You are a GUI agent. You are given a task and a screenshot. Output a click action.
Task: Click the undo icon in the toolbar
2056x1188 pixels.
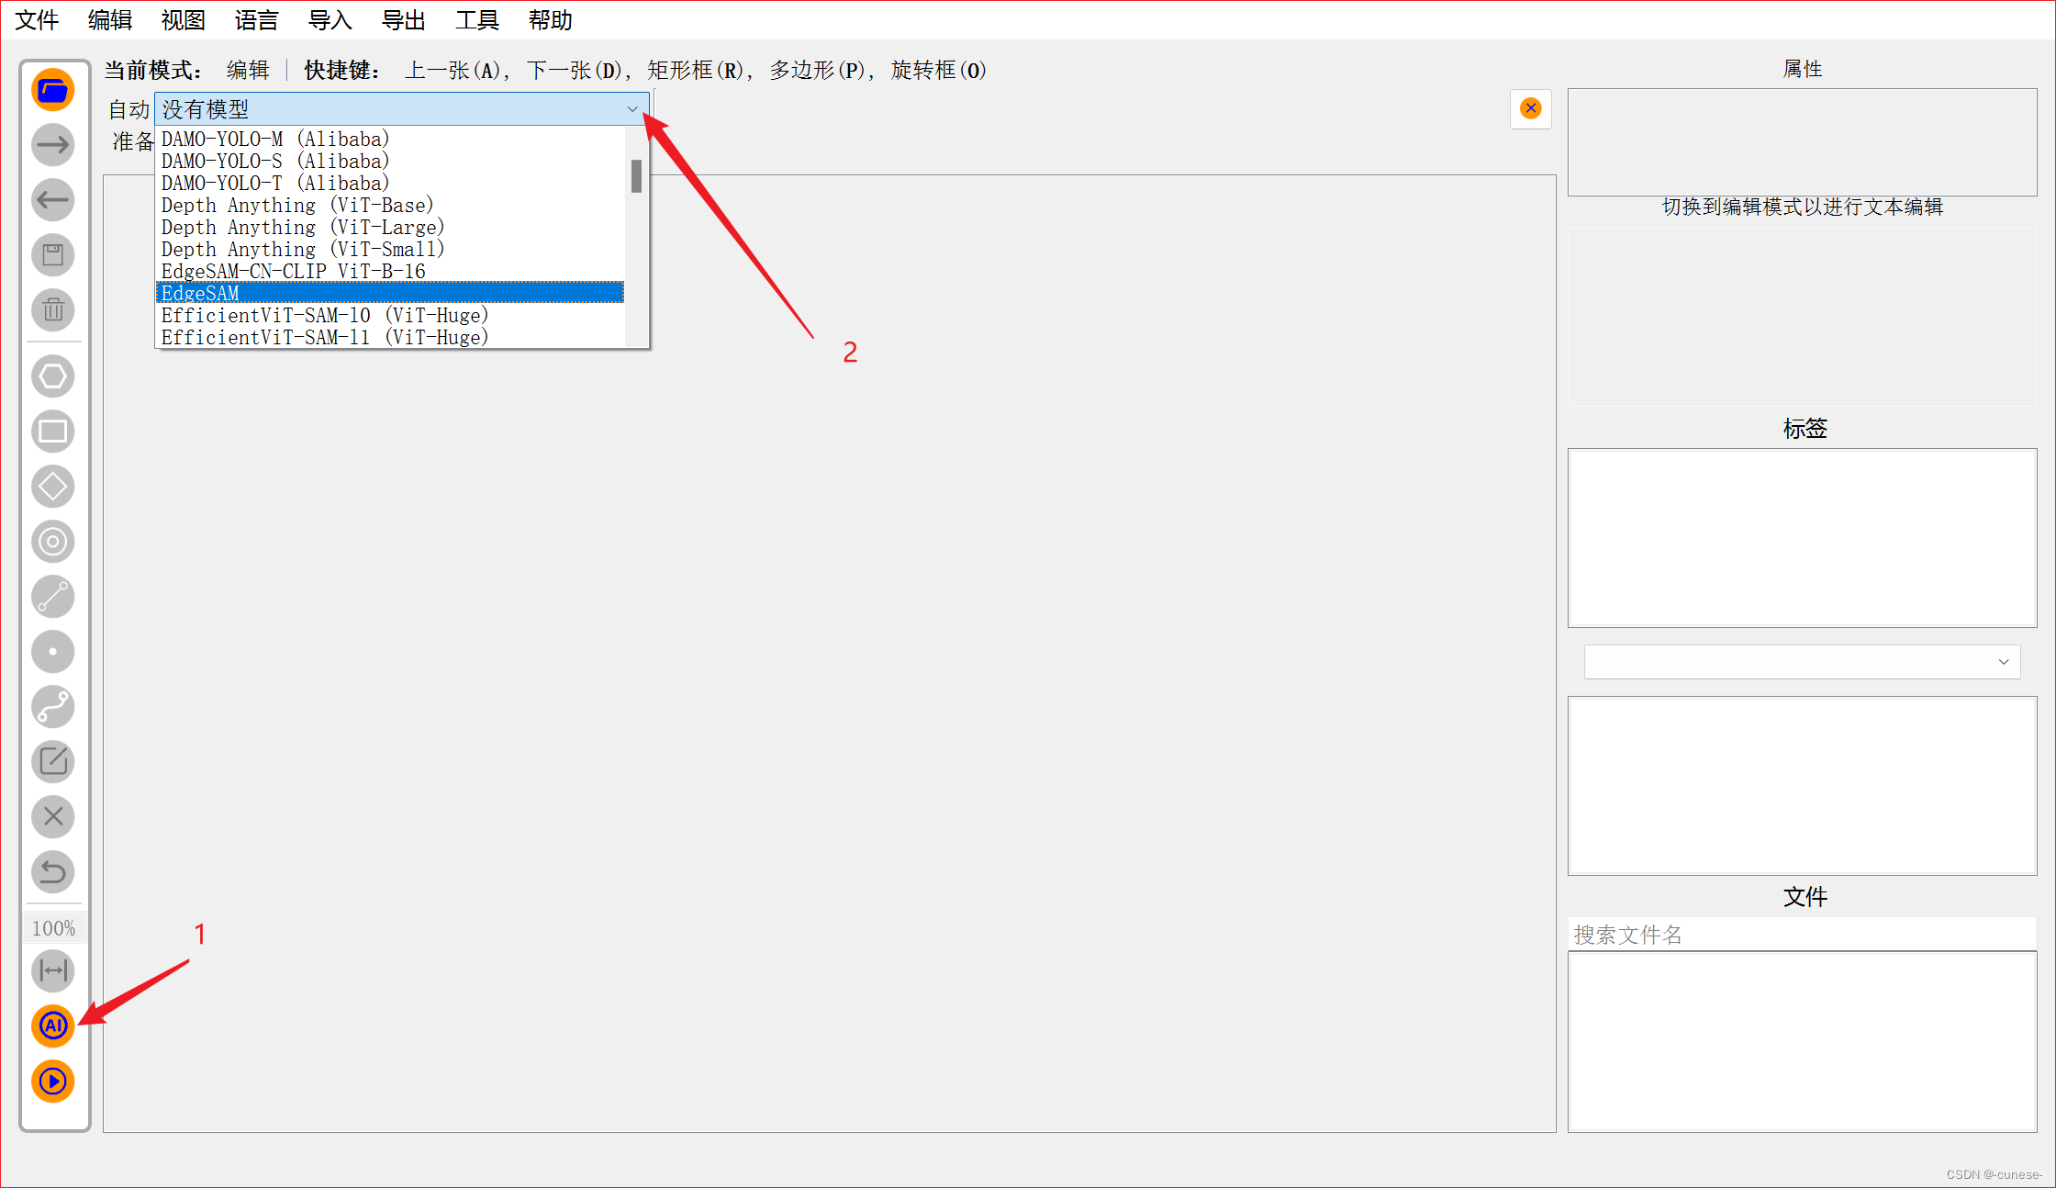52,872
